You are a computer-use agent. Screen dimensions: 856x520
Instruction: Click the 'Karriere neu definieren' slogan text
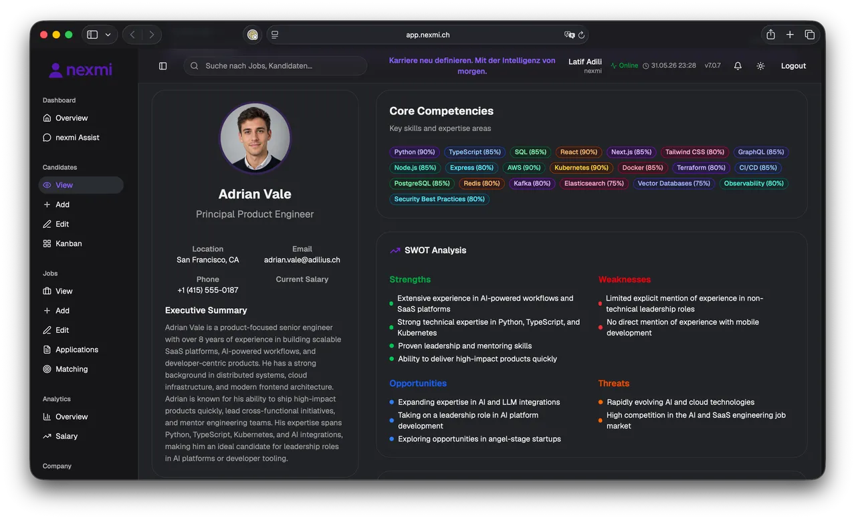point(472,66)
